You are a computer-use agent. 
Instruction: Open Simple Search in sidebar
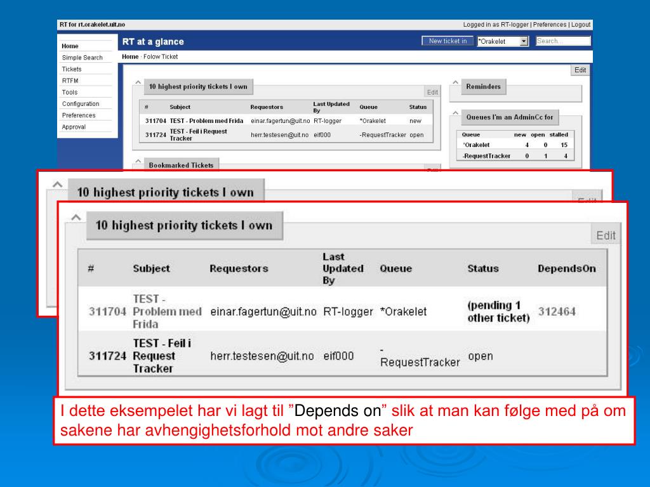tap(82, 58)
